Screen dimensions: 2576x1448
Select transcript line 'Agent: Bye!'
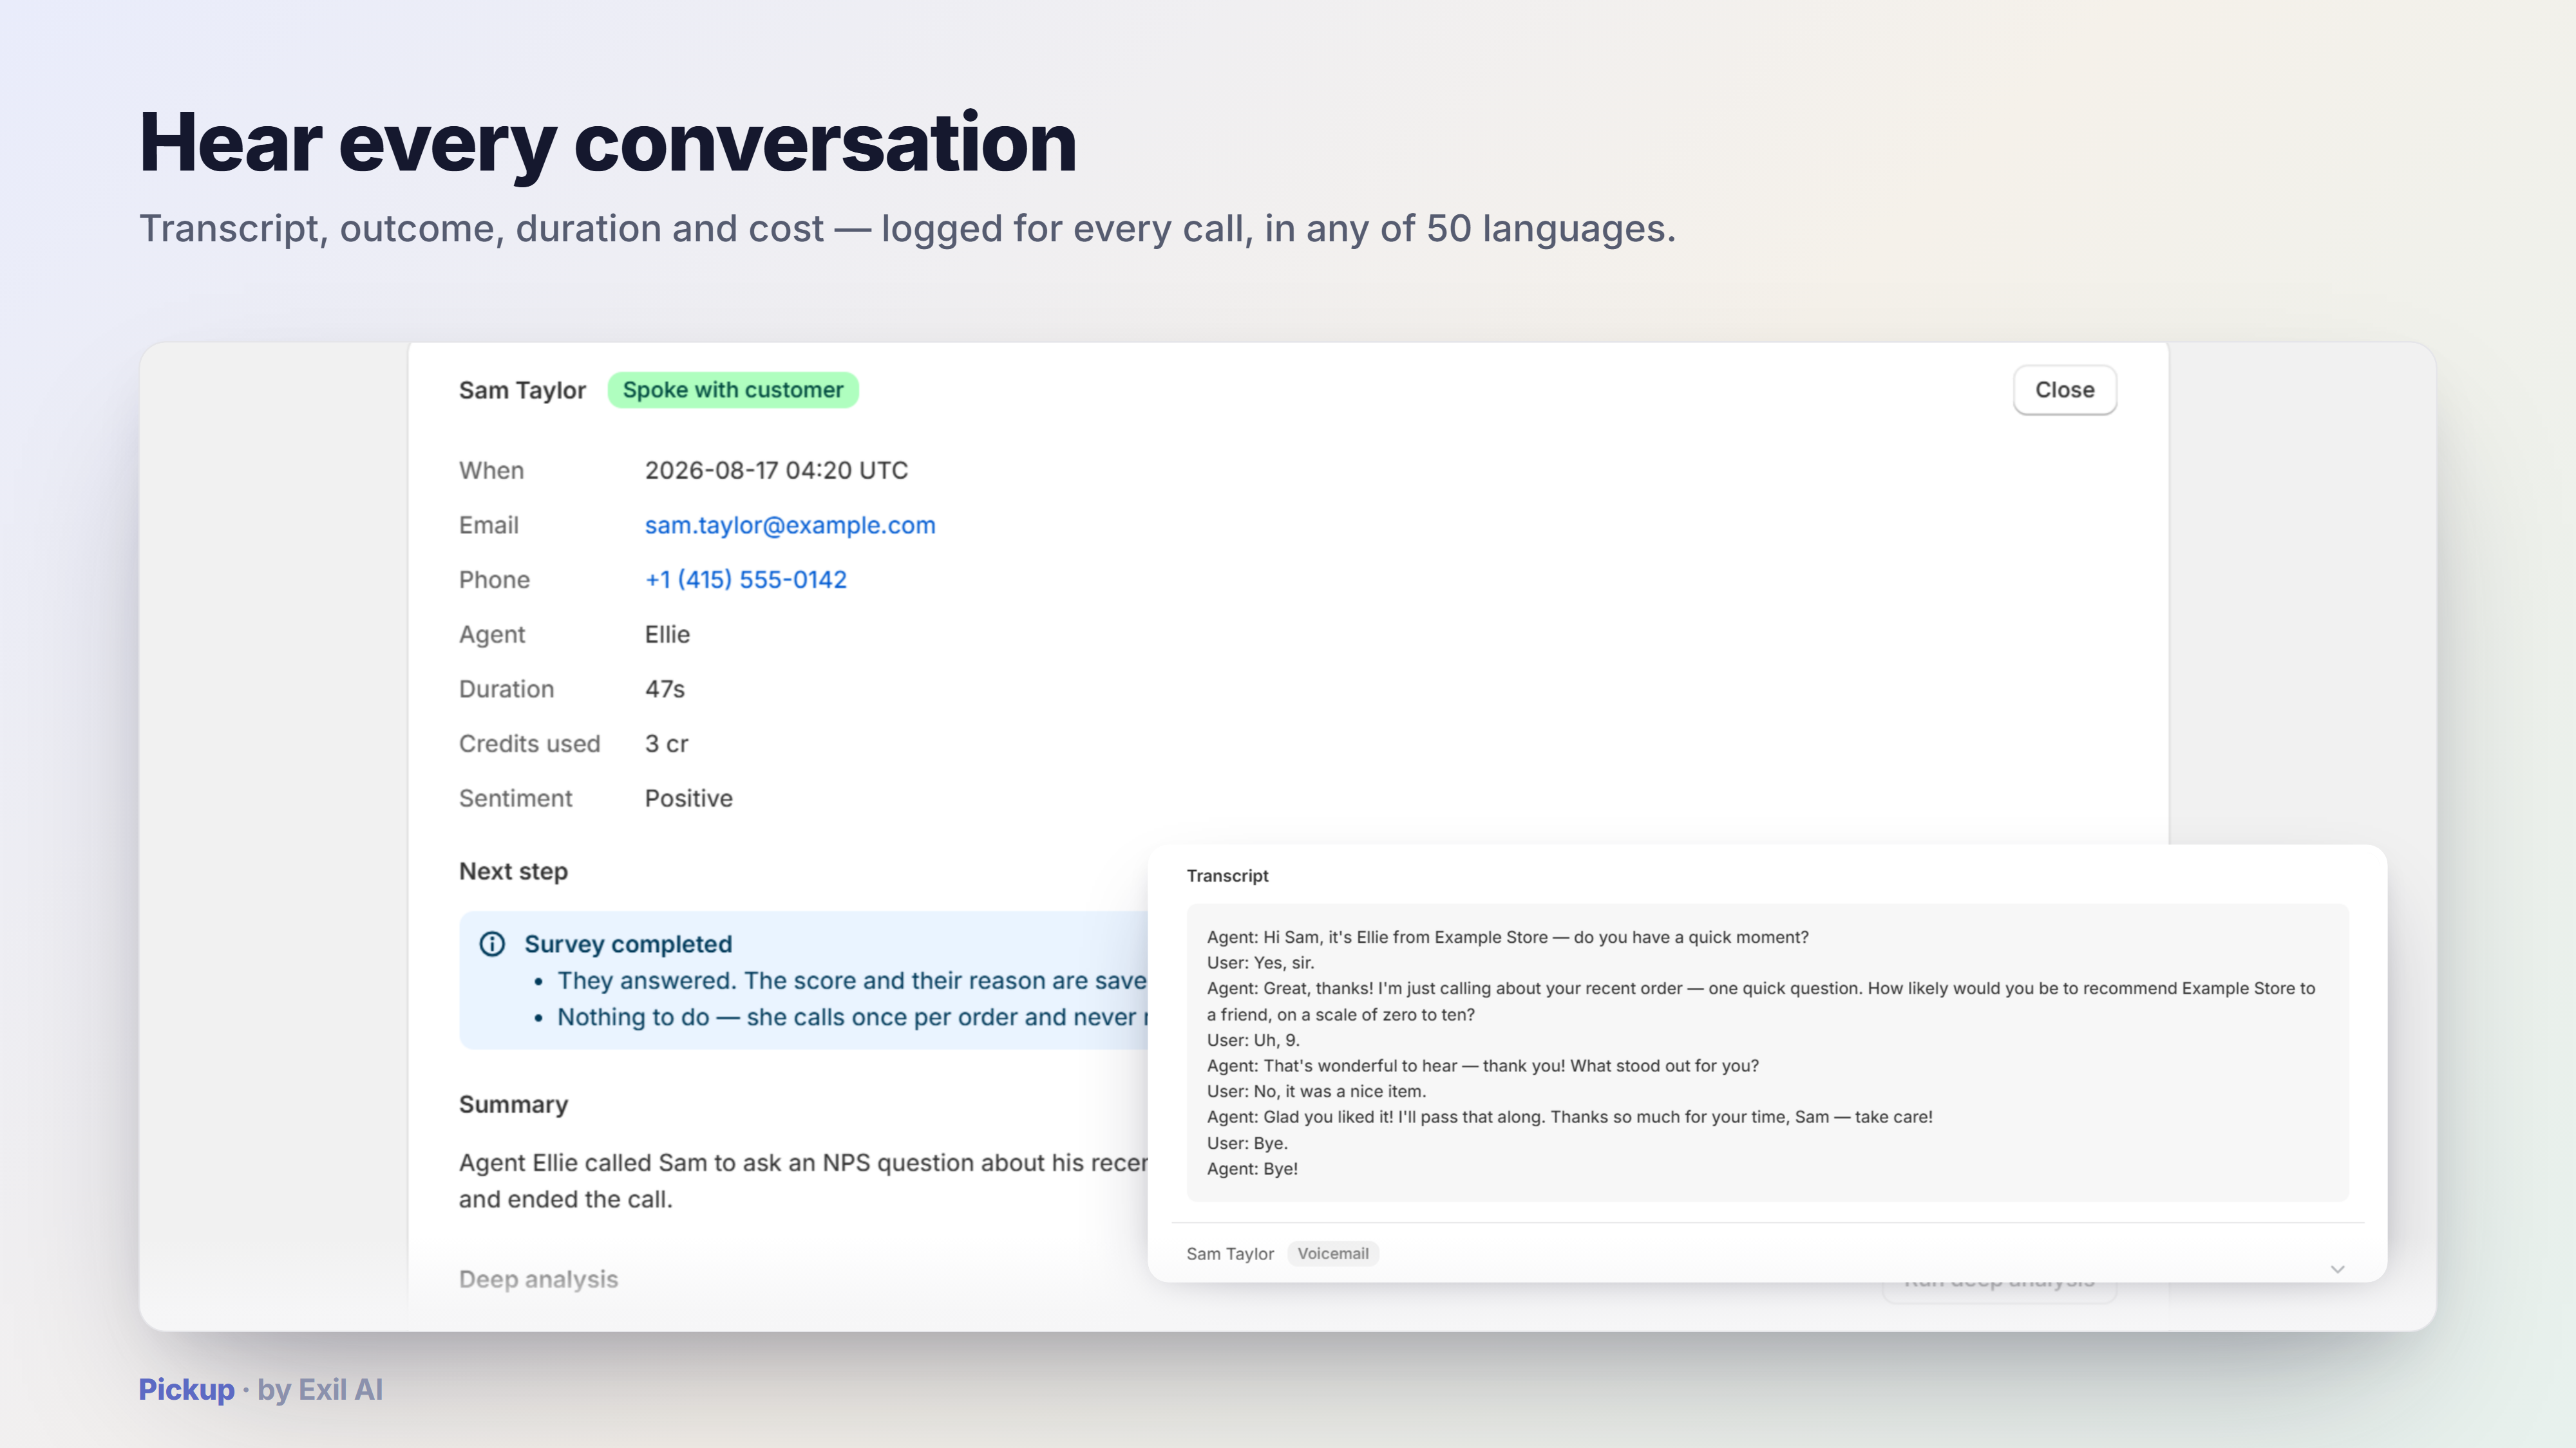[1252, 1169]
